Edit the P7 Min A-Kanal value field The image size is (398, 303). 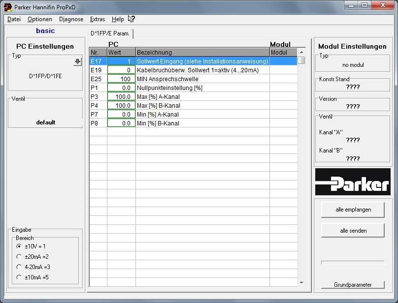pos(121,114)
